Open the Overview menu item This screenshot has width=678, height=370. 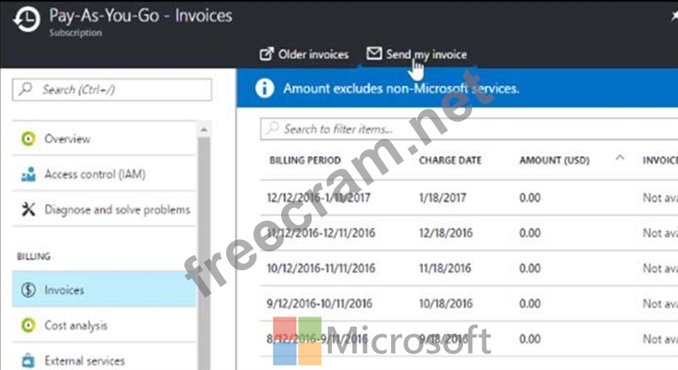tap(104, 139)
